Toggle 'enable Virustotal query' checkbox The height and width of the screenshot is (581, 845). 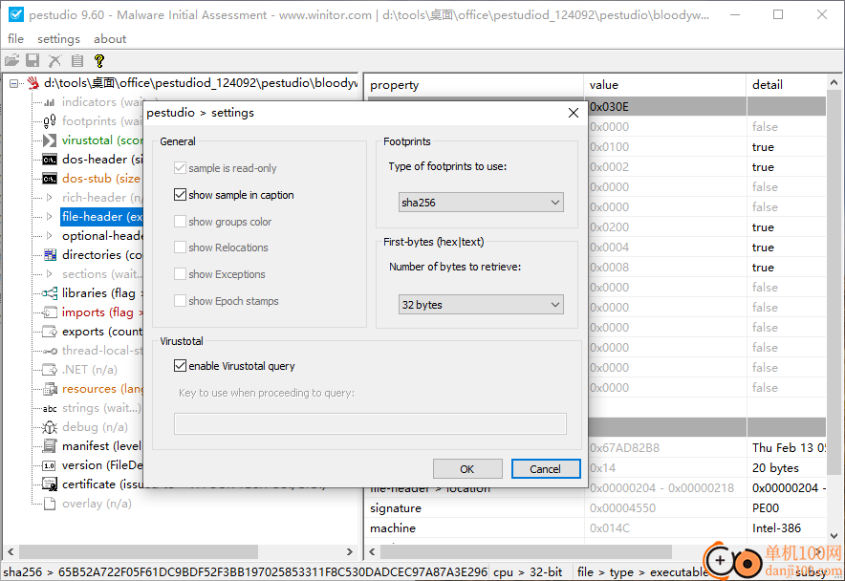(x=180, y=366)
